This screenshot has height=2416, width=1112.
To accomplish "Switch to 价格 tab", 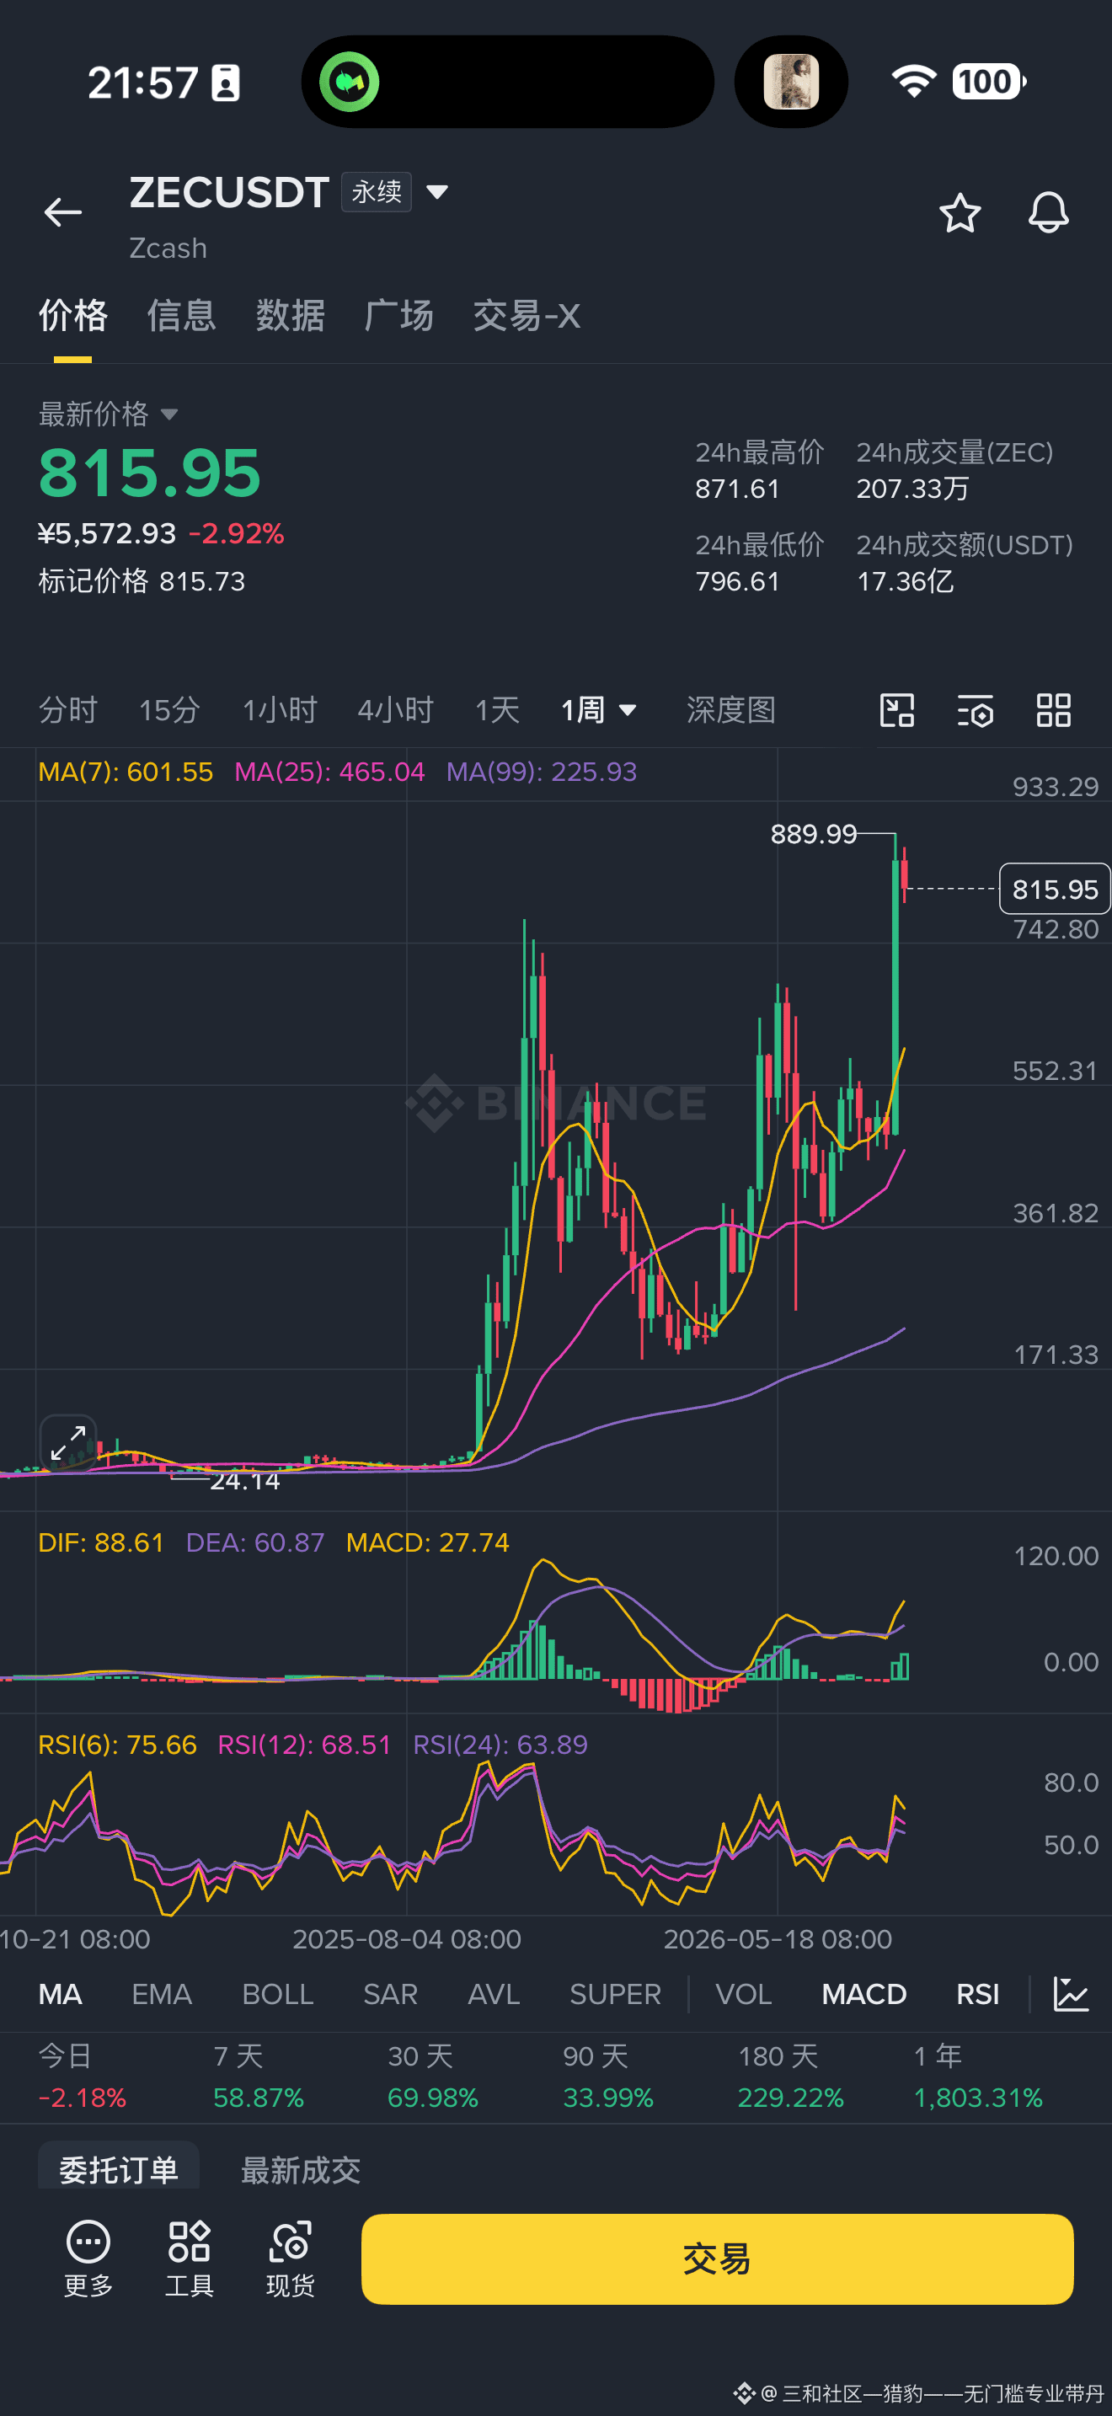I will pyautogui.click(x=73, y=316).
